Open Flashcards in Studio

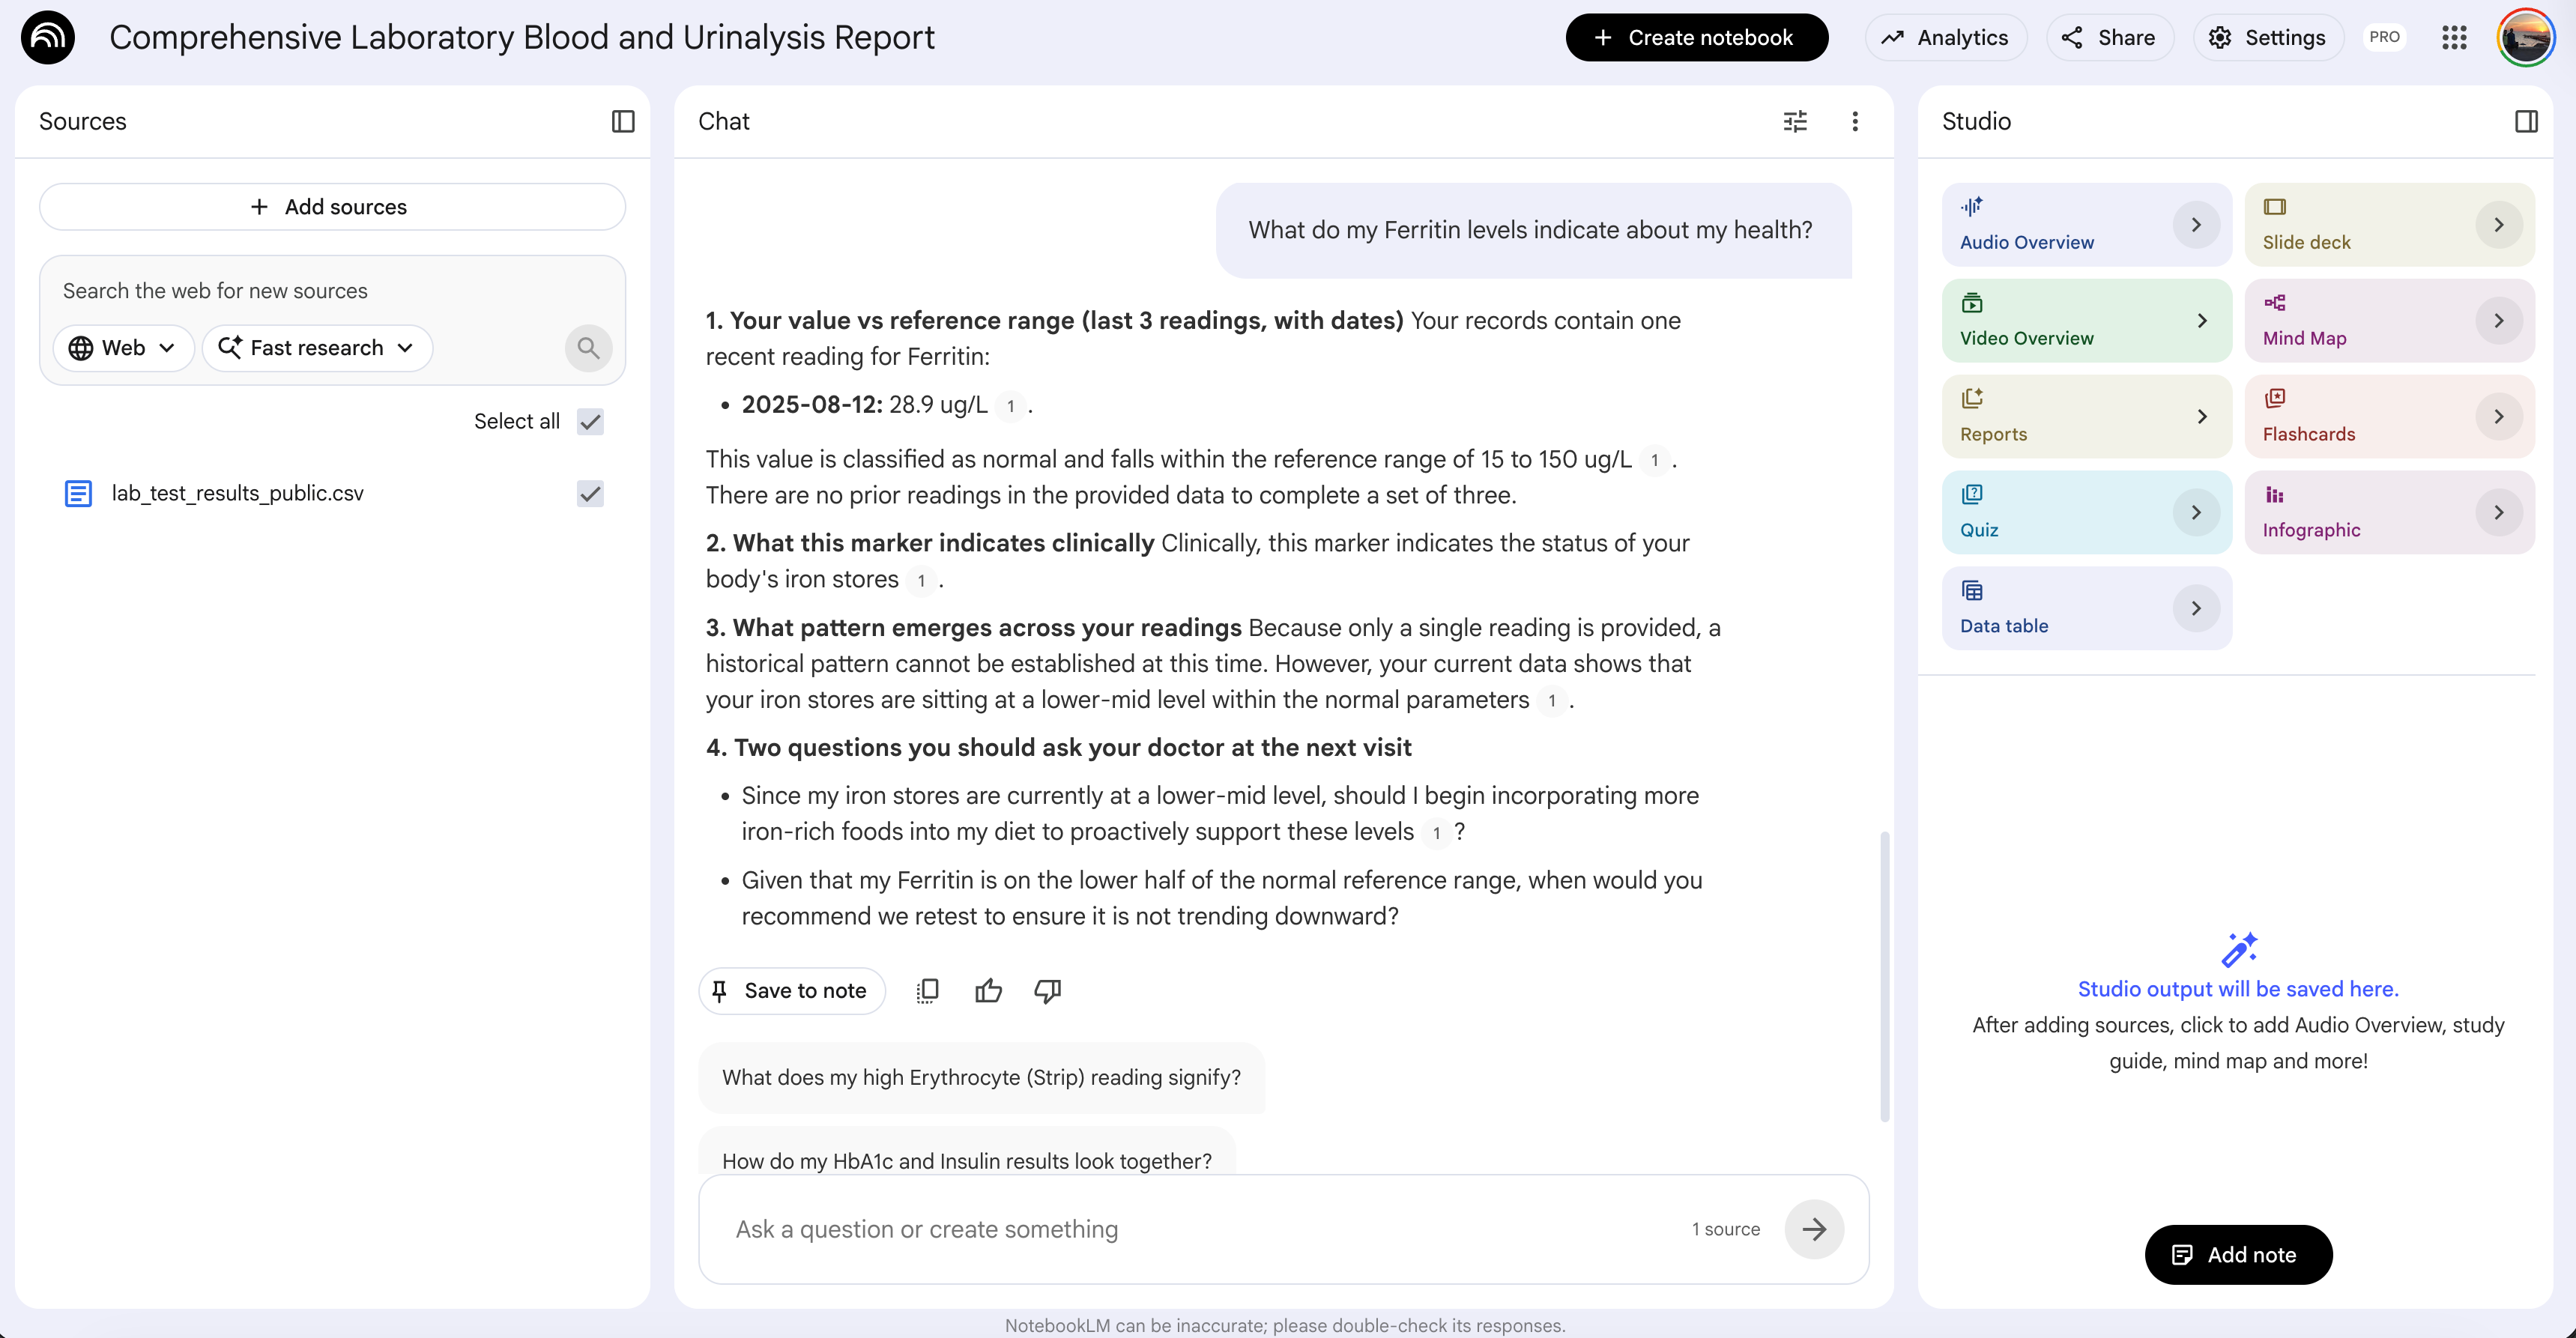pos(2389,416)
